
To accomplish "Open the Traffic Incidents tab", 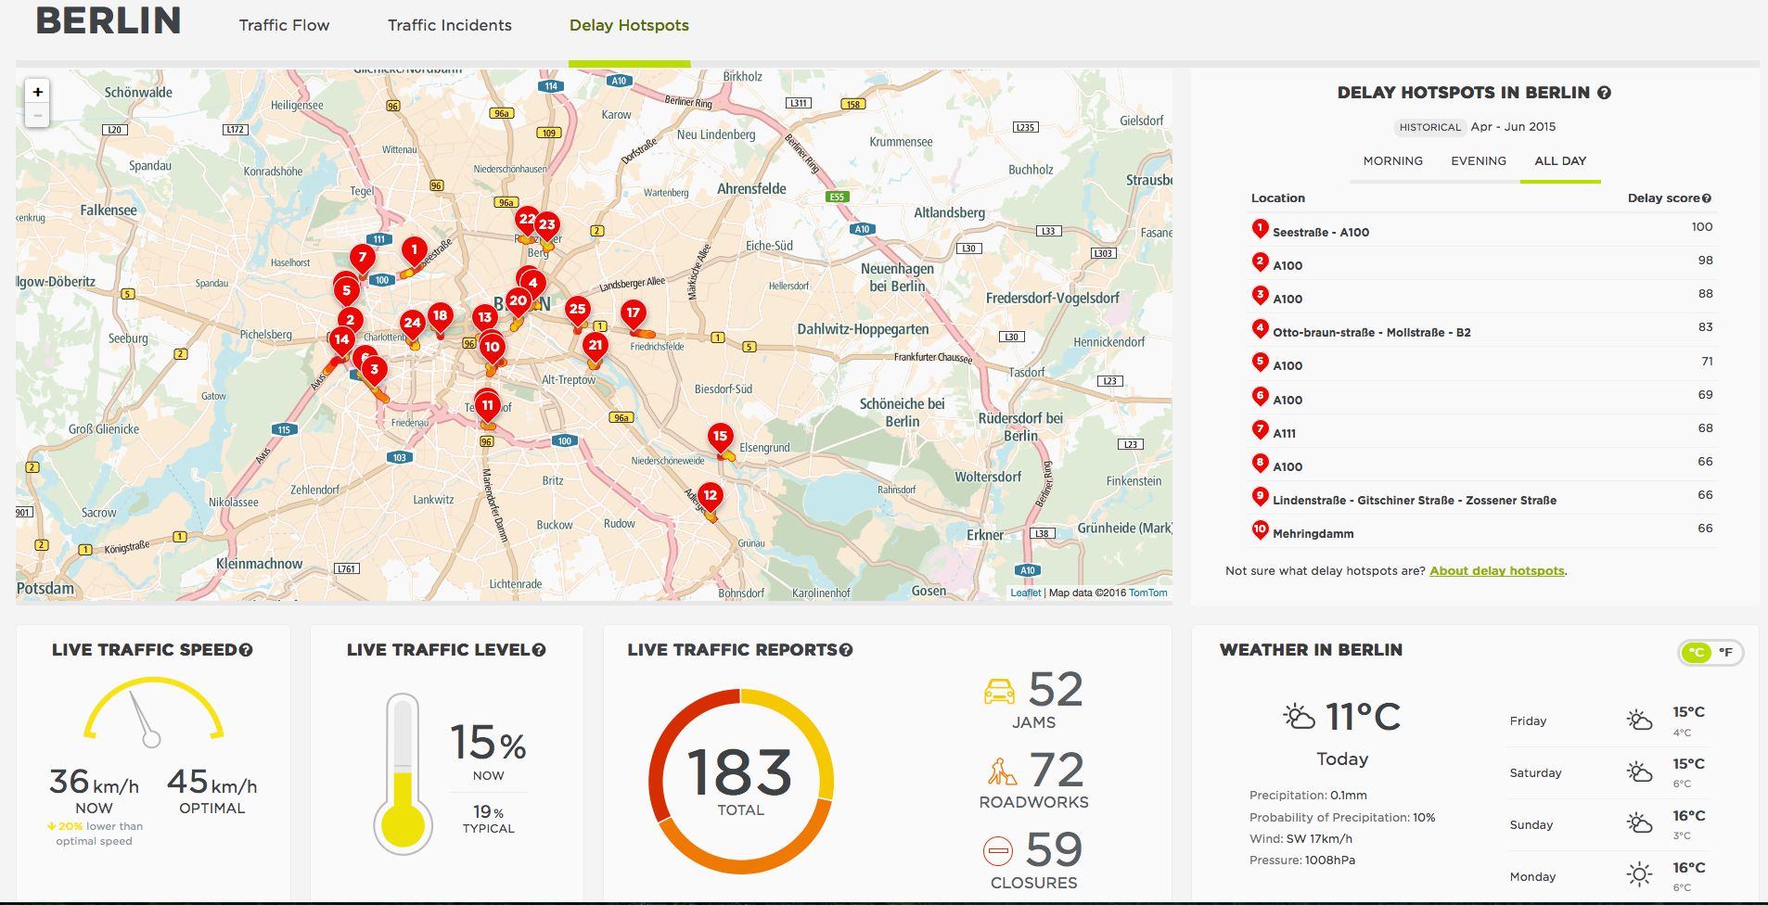I will click(449, 26).
